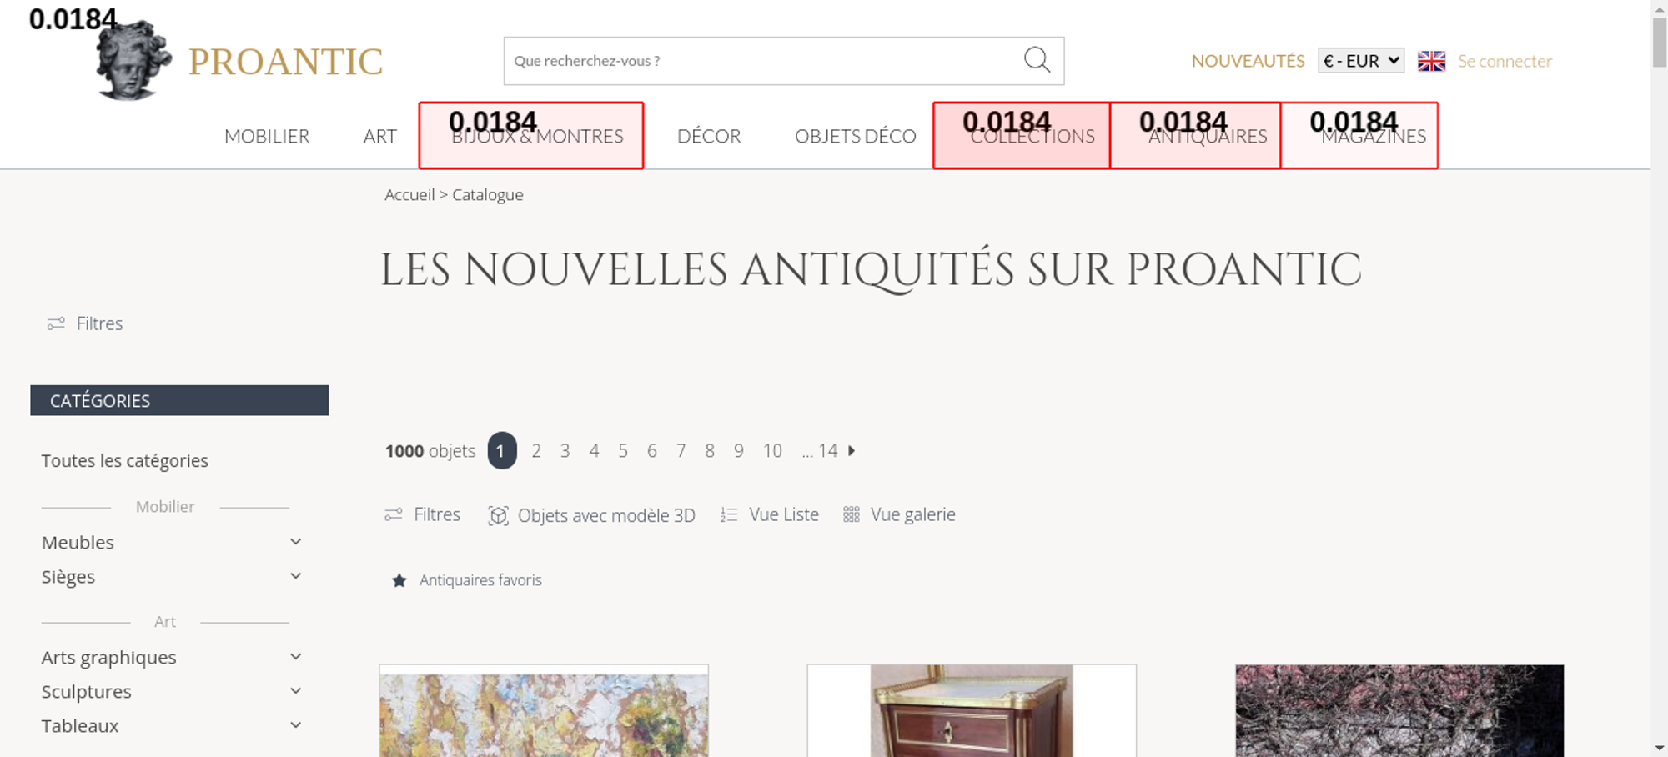Open the mahogany bedside table thumbnail

click(x=972, y=710)
